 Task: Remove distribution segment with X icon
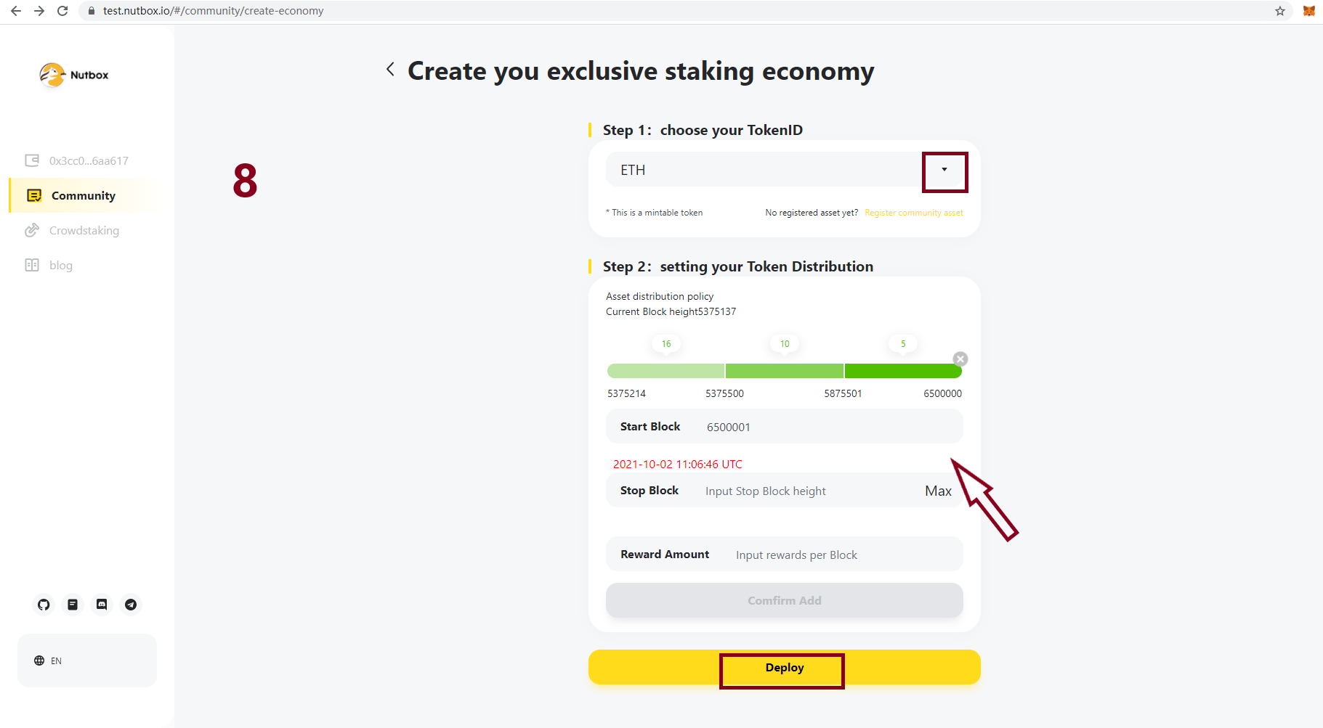pyautogui.click(x=960, y=359)
